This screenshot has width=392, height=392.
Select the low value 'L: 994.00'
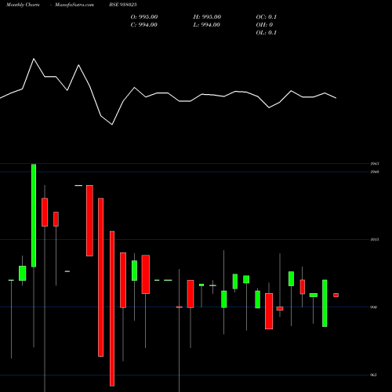pyautogui.click(x=207, y=25)
